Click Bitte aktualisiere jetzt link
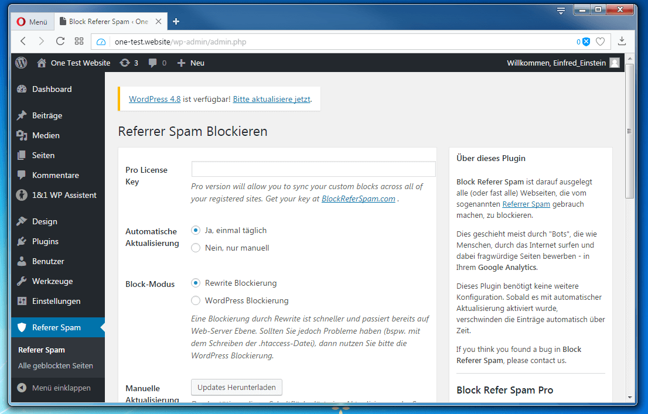648x414 pixels. pyautogui.click(x=271, y=99)
